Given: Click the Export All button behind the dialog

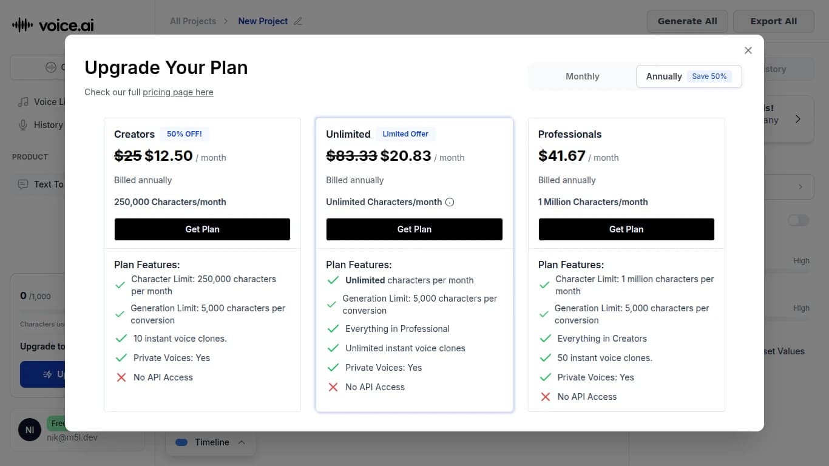Looking at the screenshot, I should point(773,21).
